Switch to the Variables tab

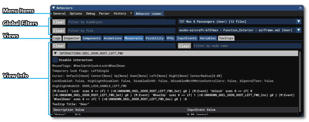208,38
